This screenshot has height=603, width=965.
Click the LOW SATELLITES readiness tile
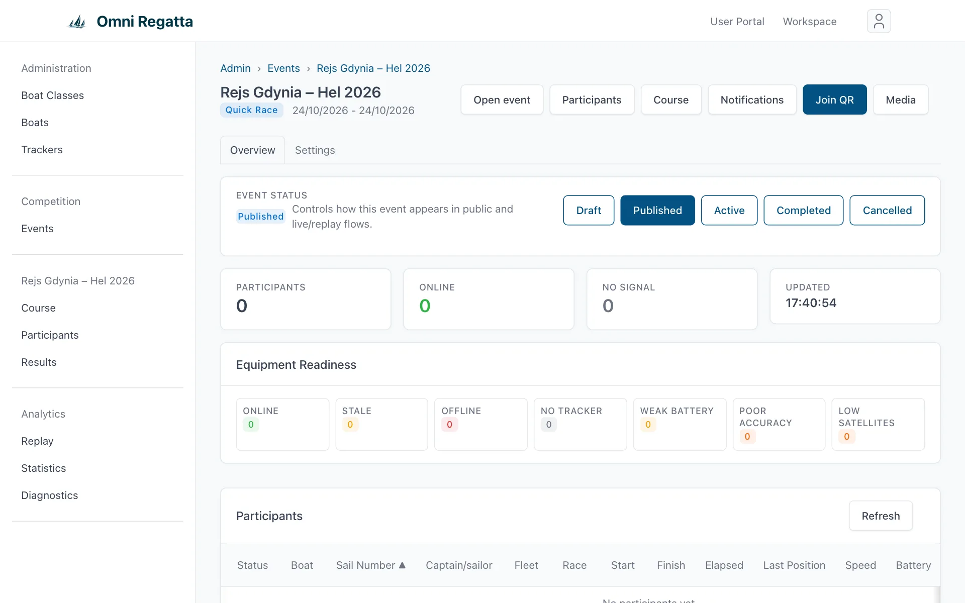point(878,424)
